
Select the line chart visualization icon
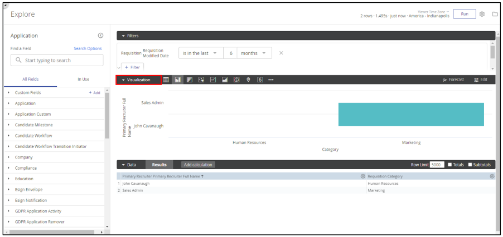click(213, 80)
